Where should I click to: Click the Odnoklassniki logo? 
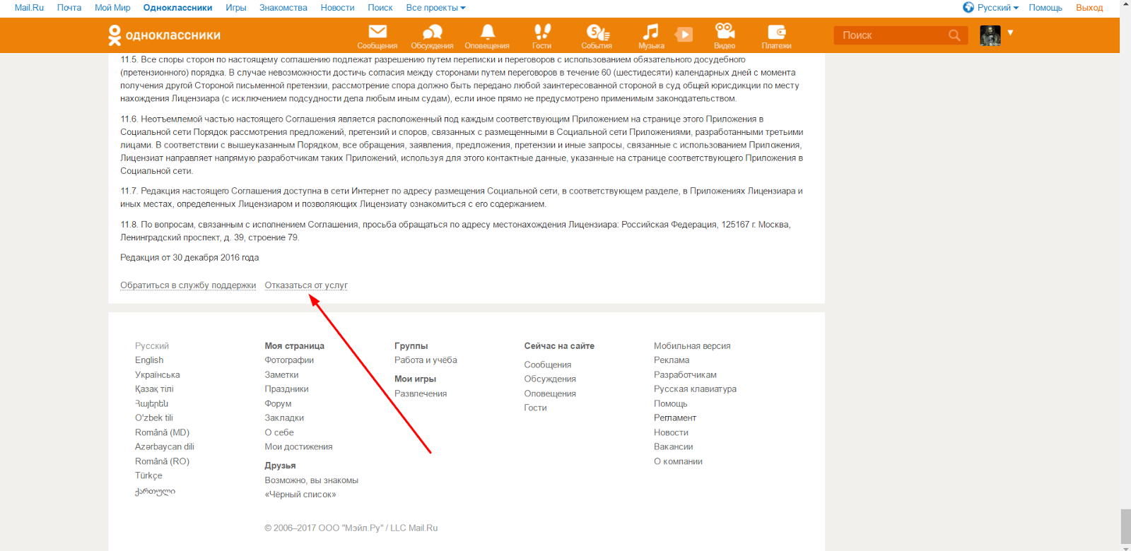pos(164,35)
